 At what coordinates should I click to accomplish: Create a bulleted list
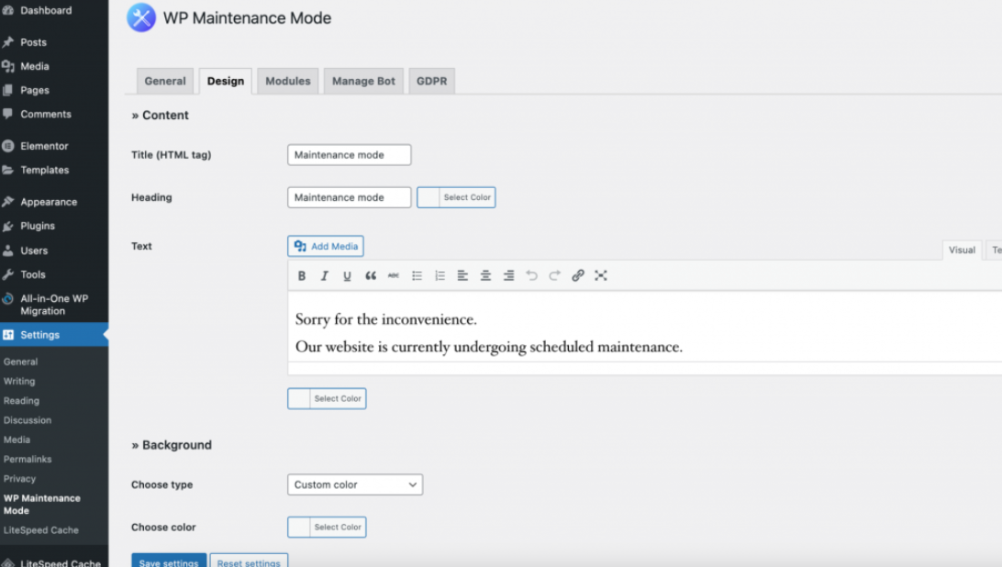(417, 275)
